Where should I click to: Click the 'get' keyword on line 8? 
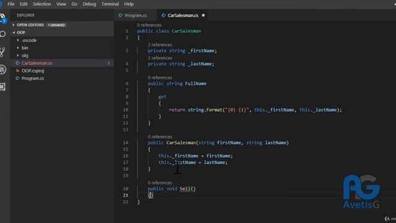pyautogui.click(x=162, y=97)
